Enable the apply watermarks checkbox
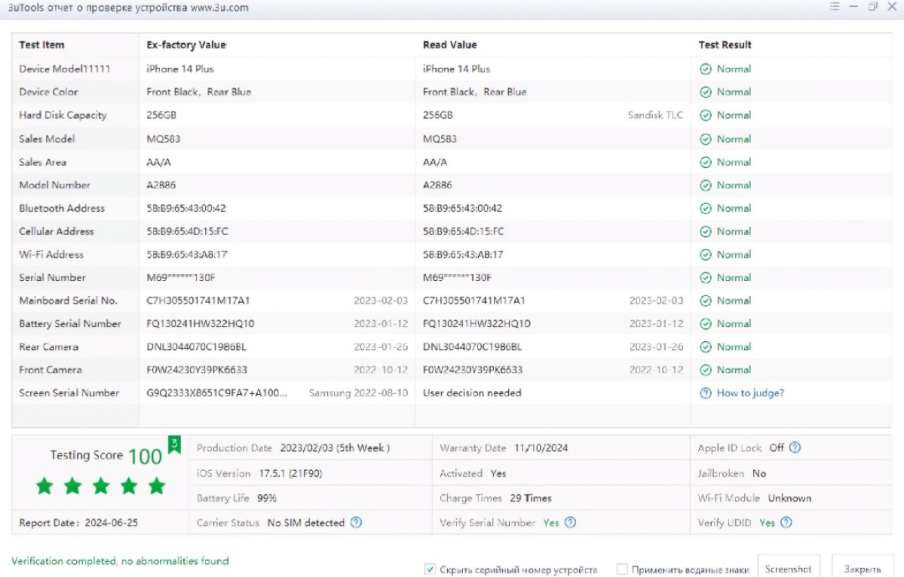904x577 pixels. pyautogui.click(x=622, y=569)
